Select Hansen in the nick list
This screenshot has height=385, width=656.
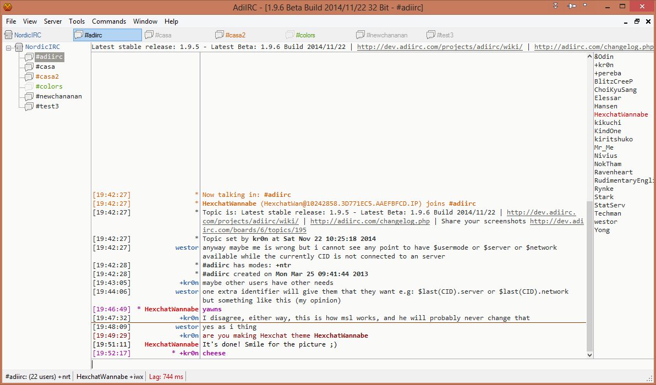click(606, 106)
